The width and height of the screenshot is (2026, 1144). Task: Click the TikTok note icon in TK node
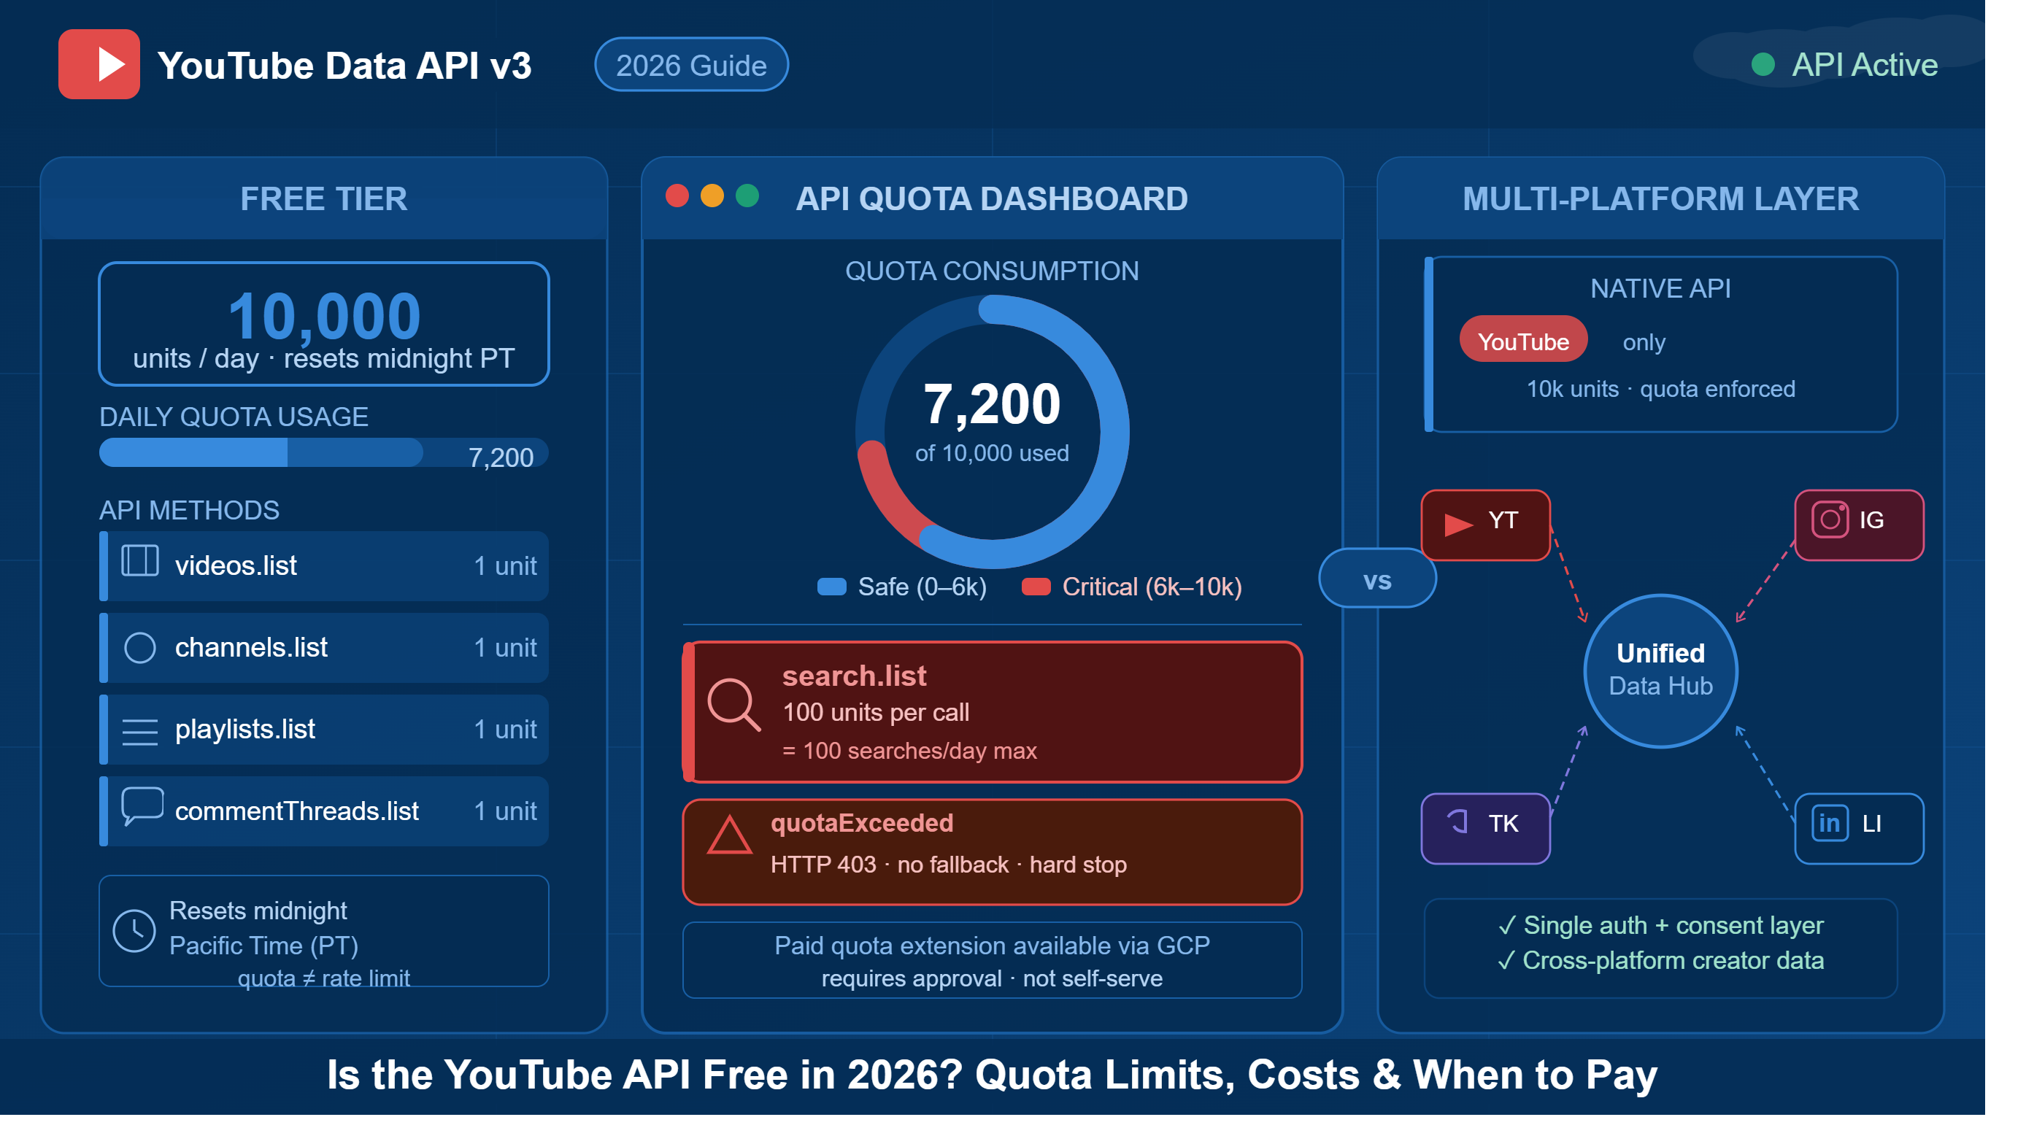(x=1458, y=822)
